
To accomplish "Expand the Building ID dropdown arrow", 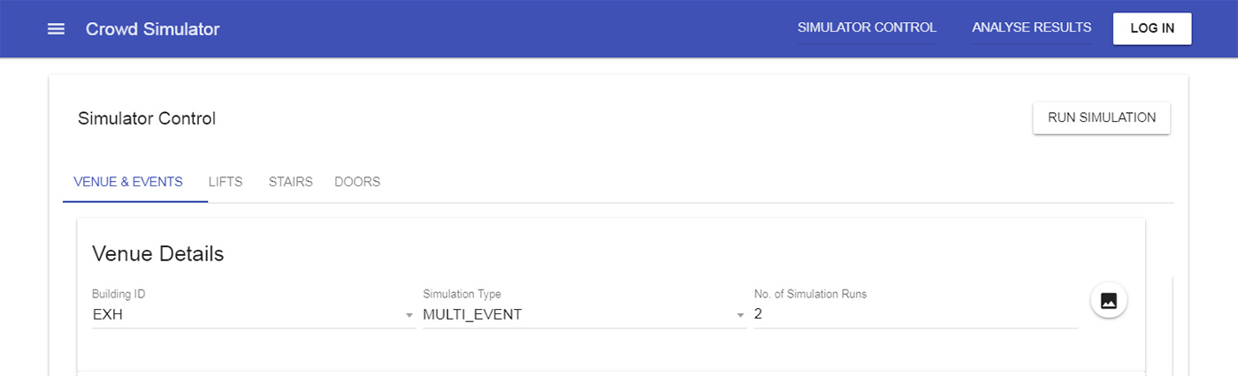I will [x=409, y=316].
